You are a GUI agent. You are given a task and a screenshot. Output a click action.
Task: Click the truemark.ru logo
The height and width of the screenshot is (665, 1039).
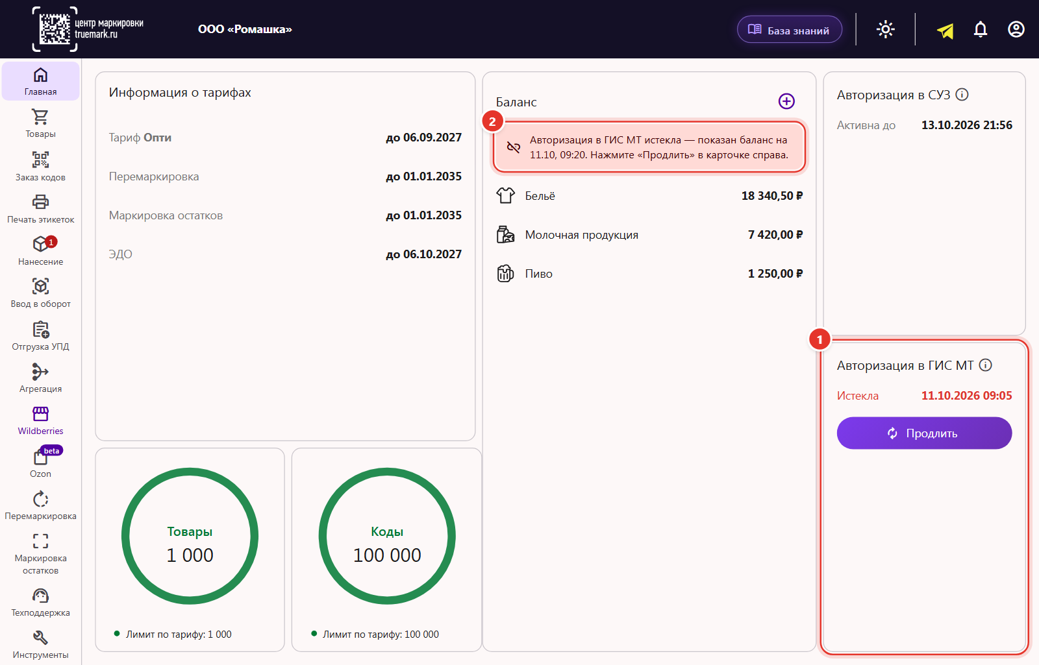tap(88, 29)
